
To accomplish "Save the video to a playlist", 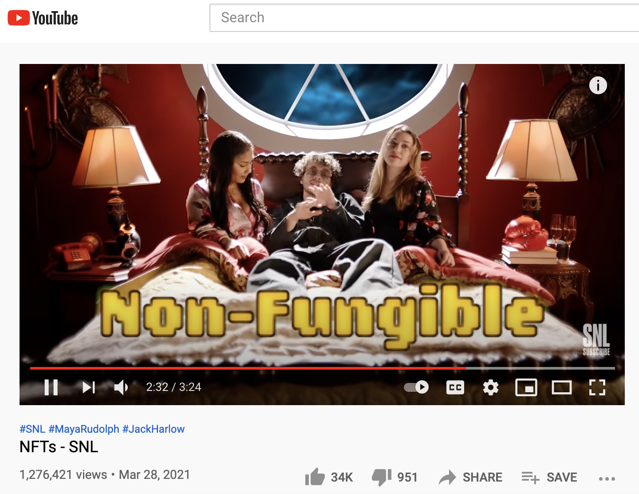I will [549, 477].
